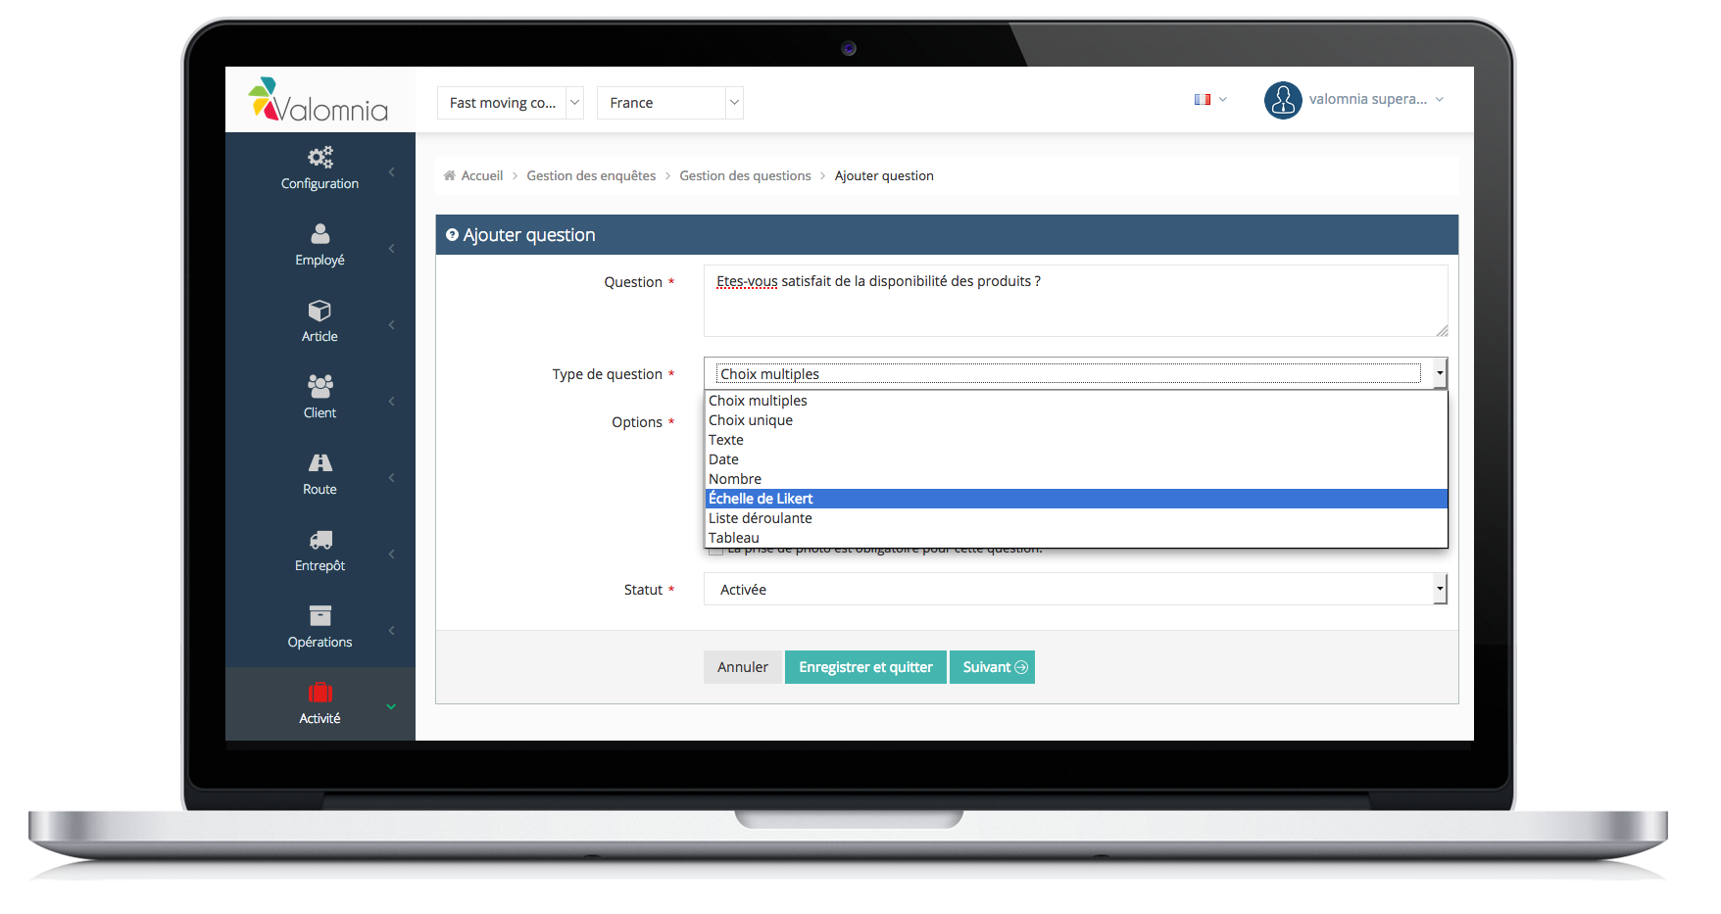Viewport: 1721px width, 914px height.
Task: Select Échelle de Likert option
Action: coord(761,499)
